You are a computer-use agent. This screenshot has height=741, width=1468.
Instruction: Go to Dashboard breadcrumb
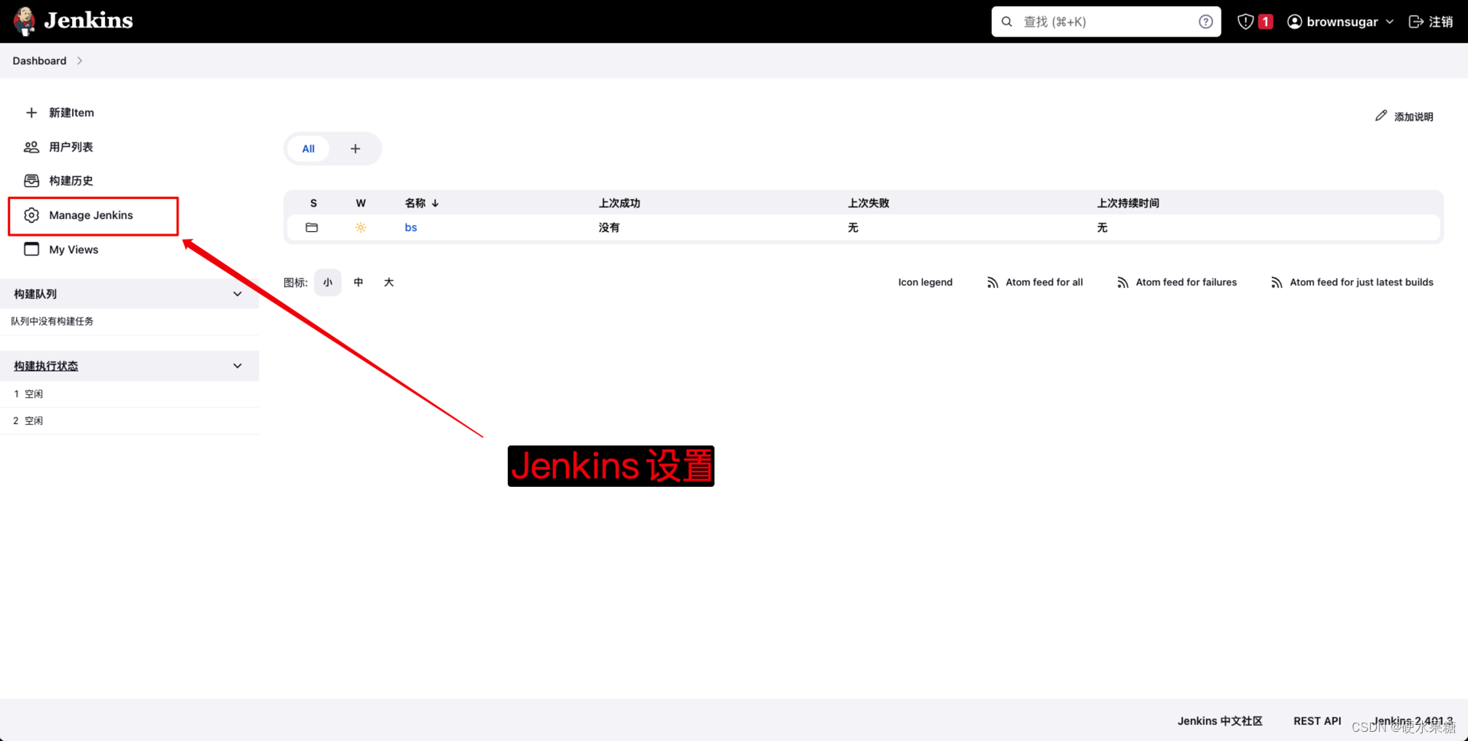[x=39, y=60]
